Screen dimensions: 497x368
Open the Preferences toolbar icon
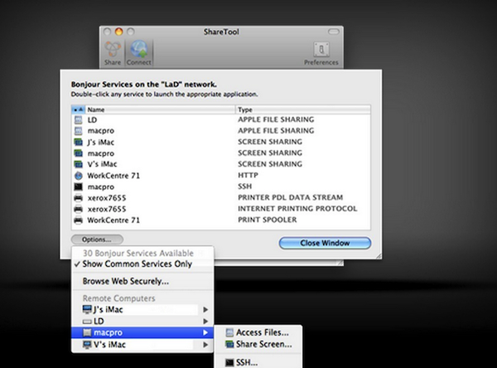click(321, 51)
